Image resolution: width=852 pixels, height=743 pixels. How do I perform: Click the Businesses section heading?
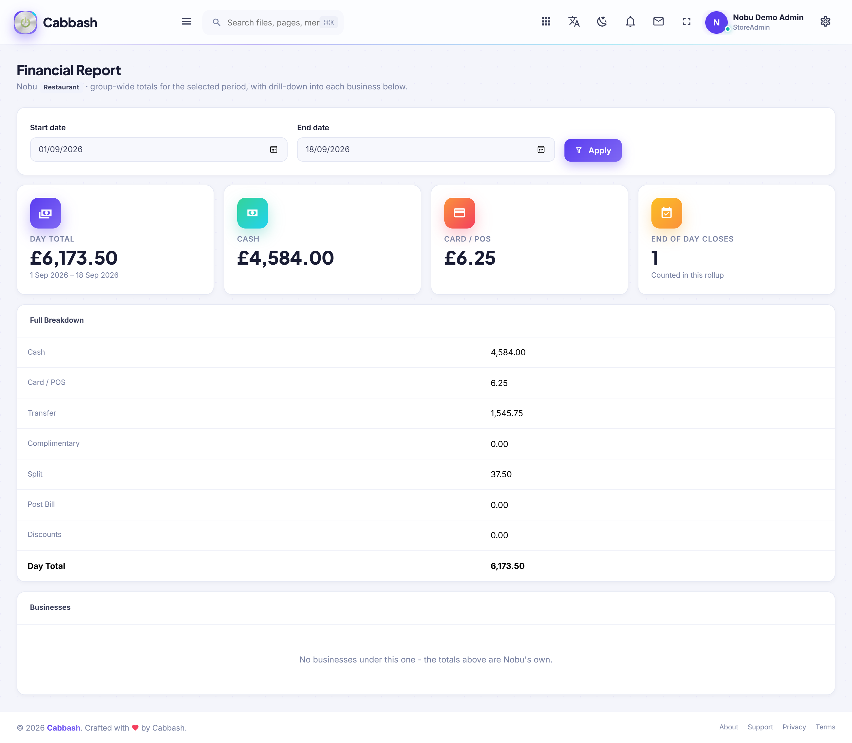coord(50,607)
